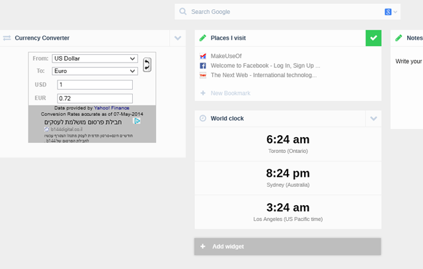Viewport: 423px width, 269px height.
Task: Click the swap currencies arrow button
Action: [x=147, y=64]
